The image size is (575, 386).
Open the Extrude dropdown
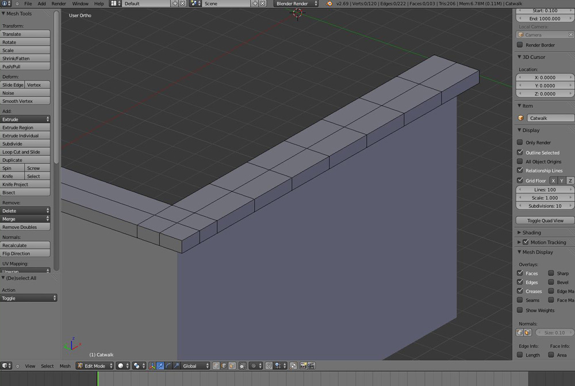tap(25, 119)
